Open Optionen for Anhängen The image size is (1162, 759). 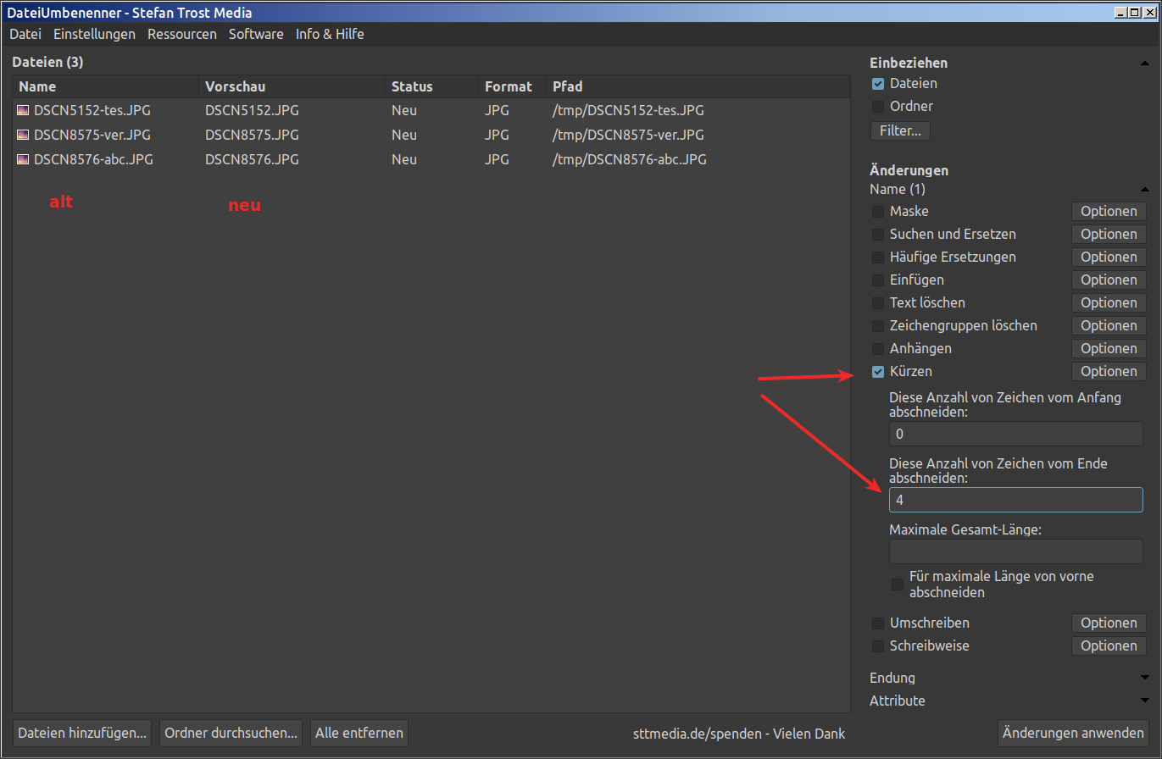coord(1109,349)
